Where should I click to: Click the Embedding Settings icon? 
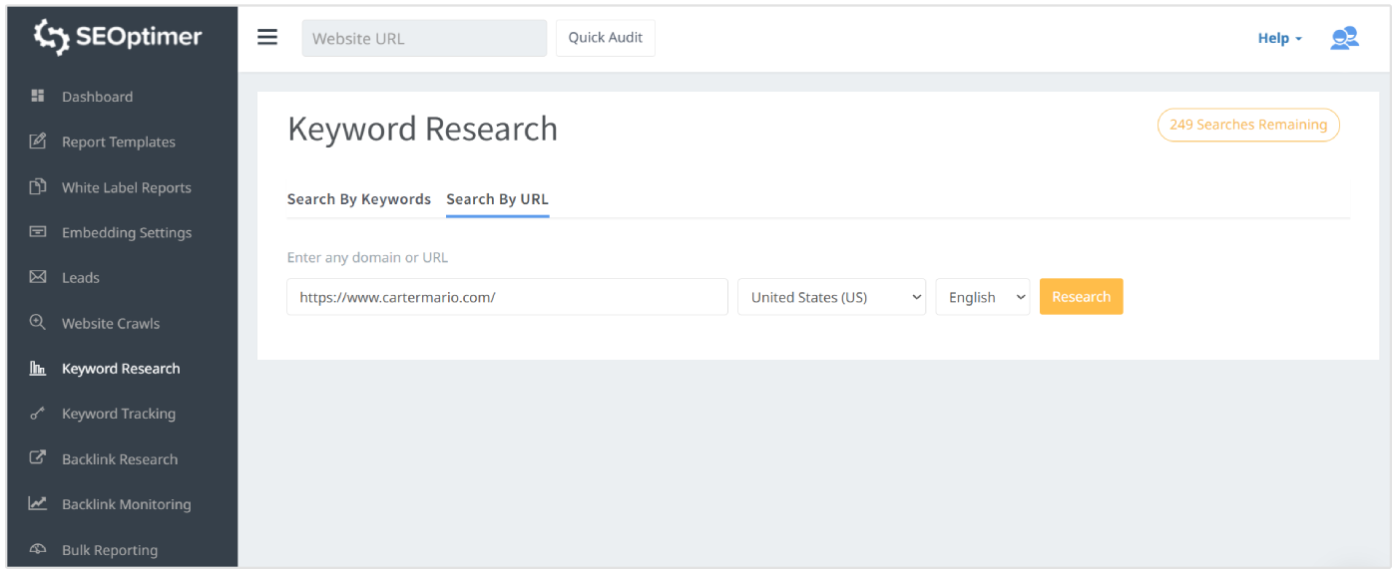[x=36, y=232]
